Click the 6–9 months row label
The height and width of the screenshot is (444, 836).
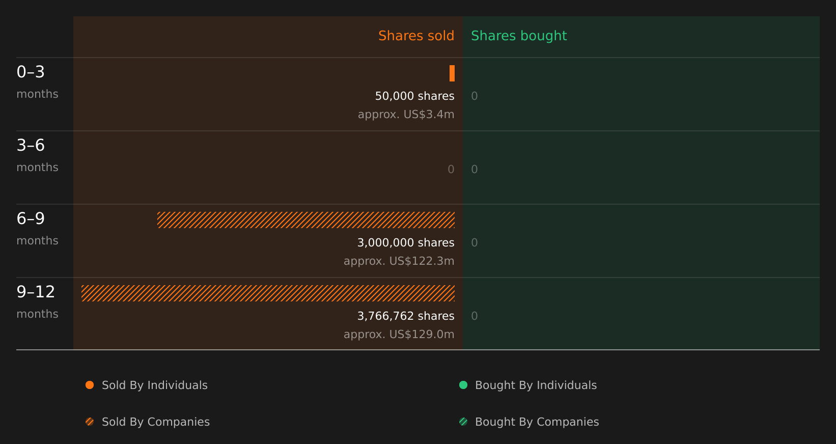(x=37, y=229)
